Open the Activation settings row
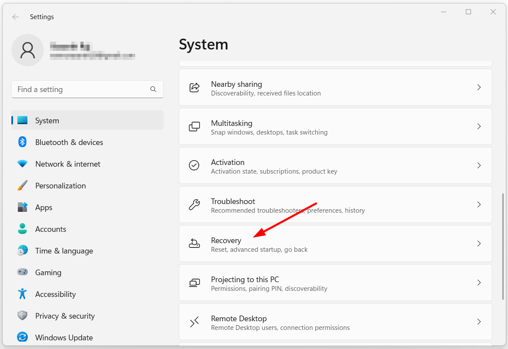The image size is (508, 349). point(335,165)
